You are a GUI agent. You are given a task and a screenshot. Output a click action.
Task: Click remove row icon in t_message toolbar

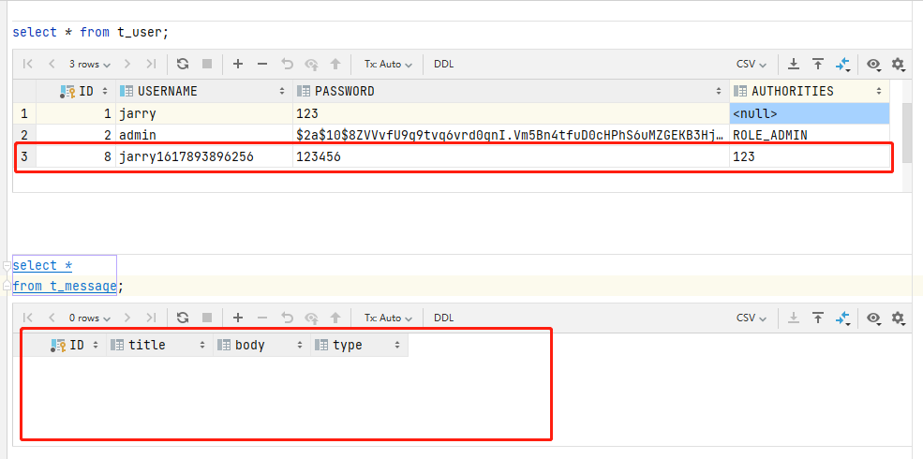coord(262,318)
